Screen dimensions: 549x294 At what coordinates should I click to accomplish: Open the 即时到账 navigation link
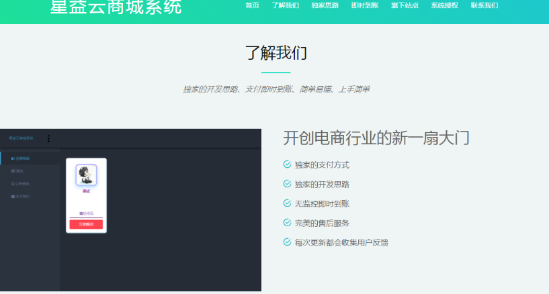pyautogui.click(x=365, y=5)
